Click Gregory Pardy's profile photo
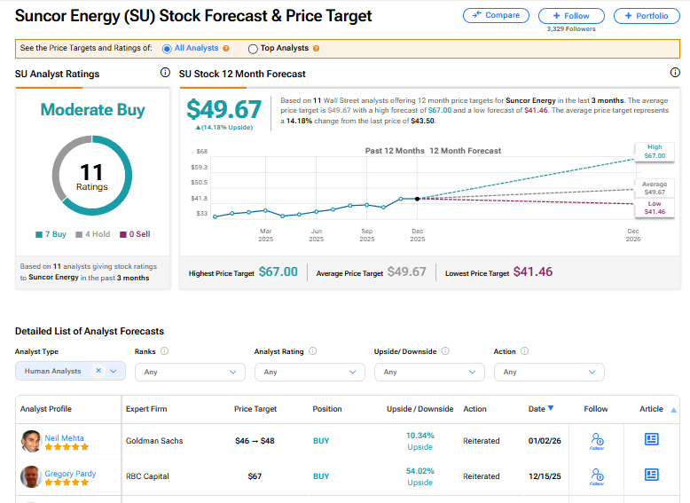The width and height of the screenshot is (690, 503). pos(31,476)
